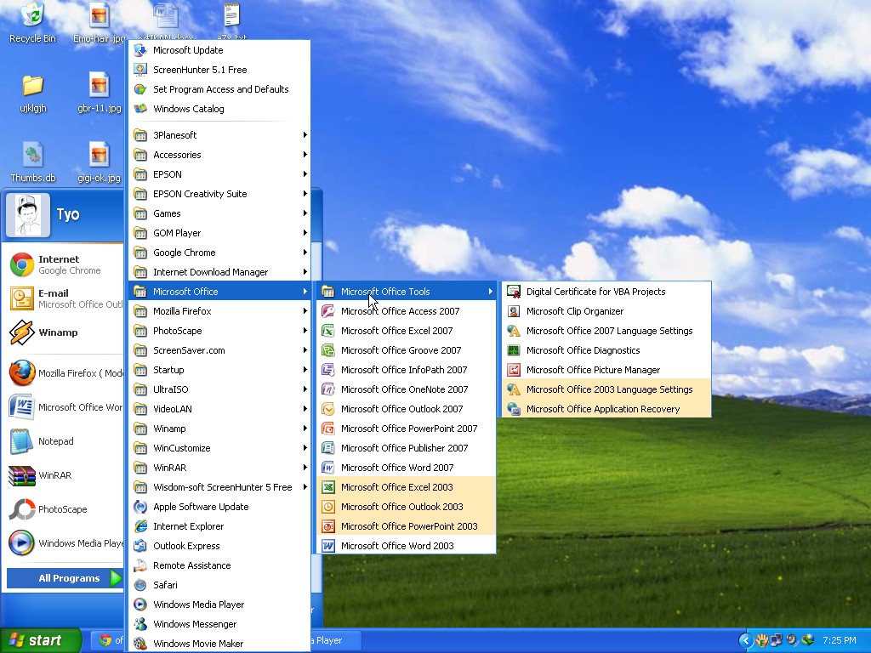The image size is (871, 653).
Task: Select Windows Catalog menu entry
Action: point(219,109)
